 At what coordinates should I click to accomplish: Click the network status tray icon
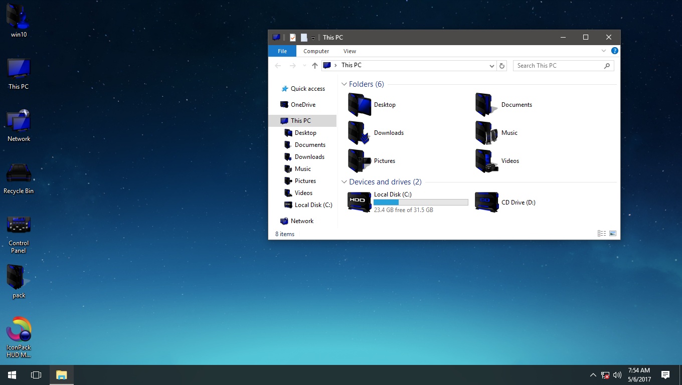[x=605, y=375]
